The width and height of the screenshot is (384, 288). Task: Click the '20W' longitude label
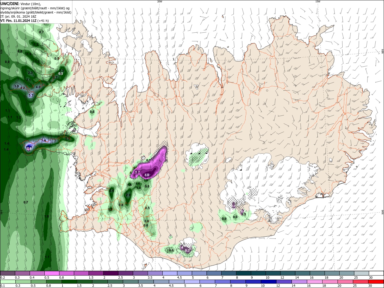(160, 1)
